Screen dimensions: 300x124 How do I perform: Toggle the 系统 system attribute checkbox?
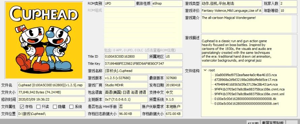(71, 107)
